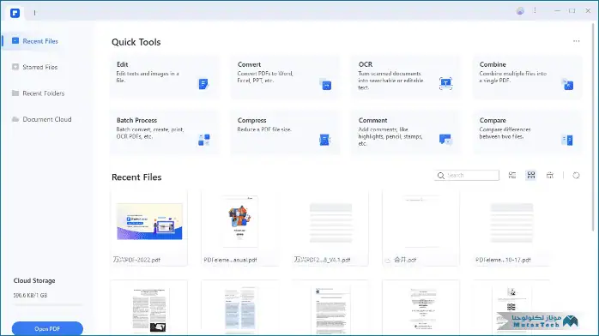The height and width of the screenshot is (336, 599).
Task: Open the PDFeleme..10-17.pdf thumbnail
Action: point(511,223)
